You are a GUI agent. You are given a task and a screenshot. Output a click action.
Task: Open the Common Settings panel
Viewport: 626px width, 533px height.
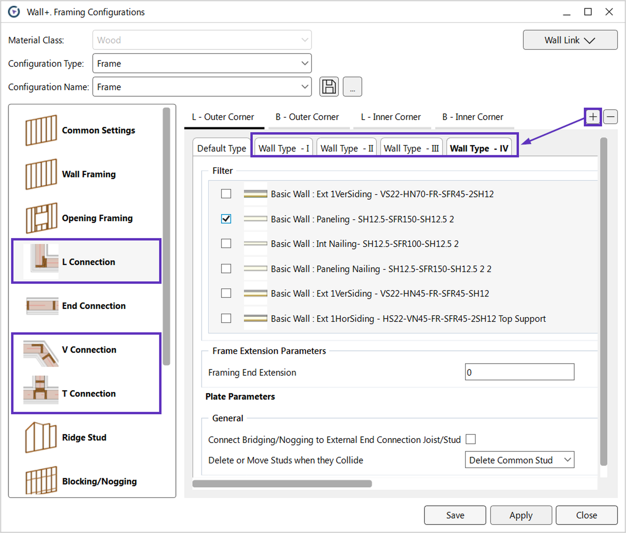41,130
